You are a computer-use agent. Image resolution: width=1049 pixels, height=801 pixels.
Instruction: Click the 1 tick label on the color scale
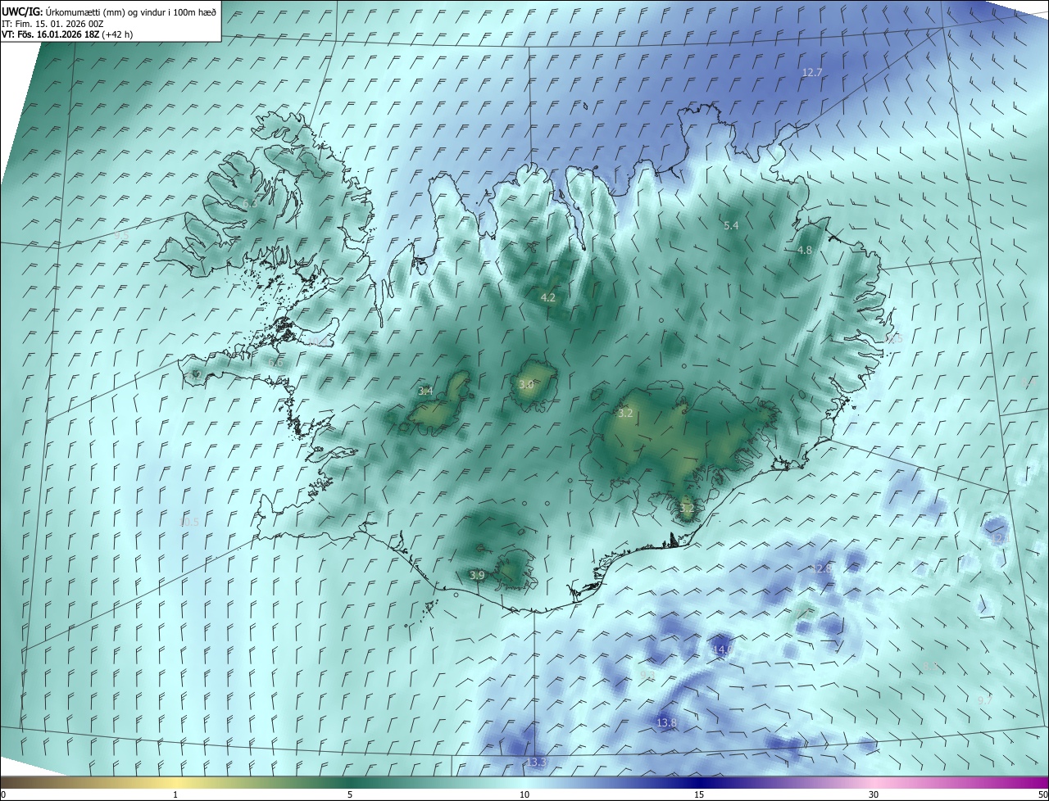[175, 795]
